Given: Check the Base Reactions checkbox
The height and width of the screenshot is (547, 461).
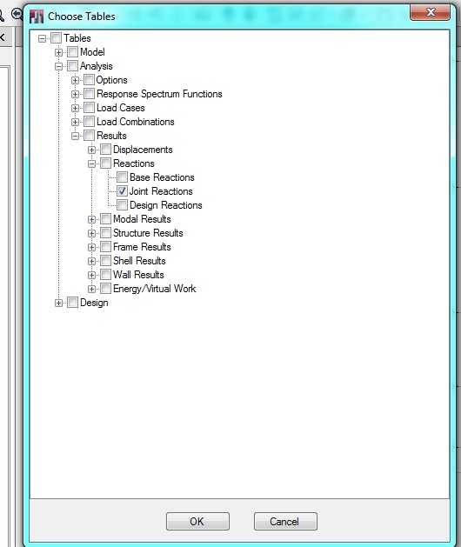Looking at the screenshot, I should pos(122,177).
